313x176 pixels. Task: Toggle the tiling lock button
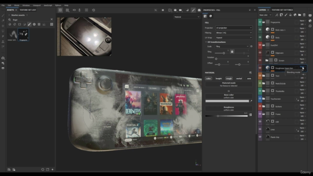232,51
